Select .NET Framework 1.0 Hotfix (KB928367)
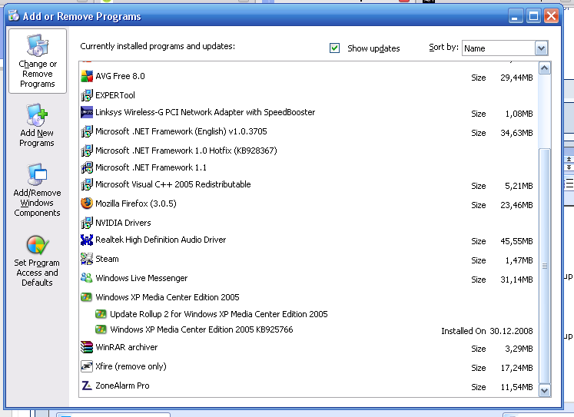574x417 pixels. coord(308,151)
